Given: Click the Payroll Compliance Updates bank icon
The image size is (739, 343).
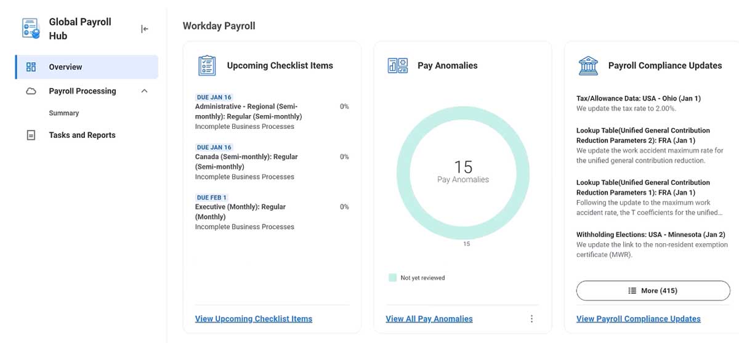Looking at the screenshot, I should tap(588, 65).
